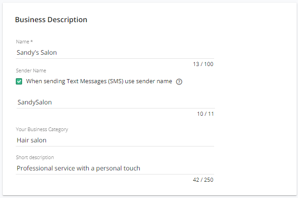Click the 42 / 250 character counter
298x198 pixels.
[x=203, y=180]
